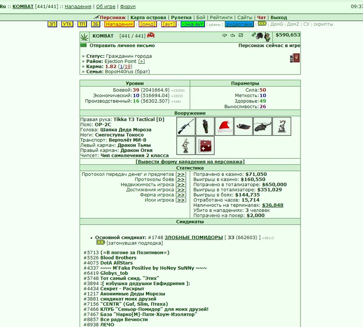Open the [»] link next to Ejection Point
The height and width of the screenshot is (327, 363).
coord(141,61)
